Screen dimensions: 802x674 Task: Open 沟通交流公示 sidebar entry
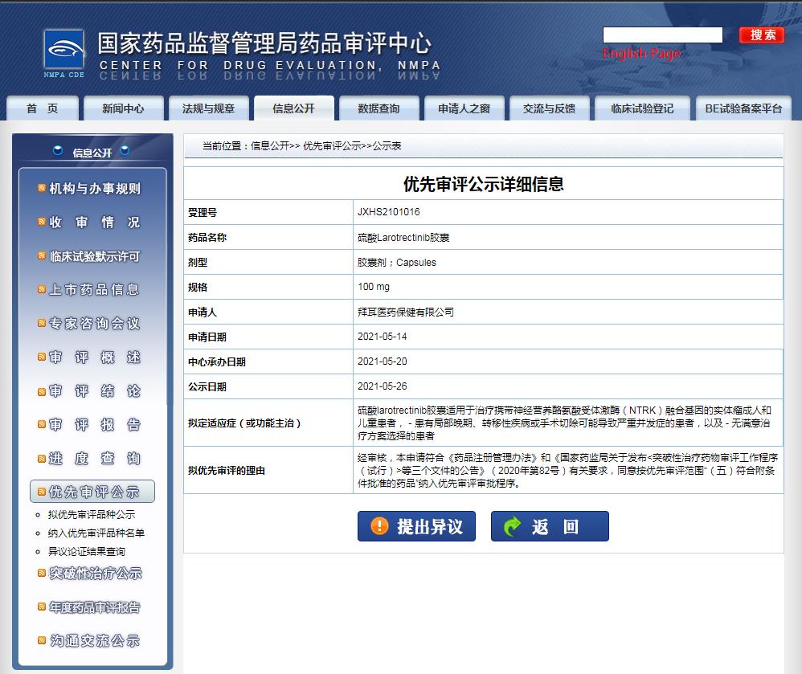click(x=95, y=641)
